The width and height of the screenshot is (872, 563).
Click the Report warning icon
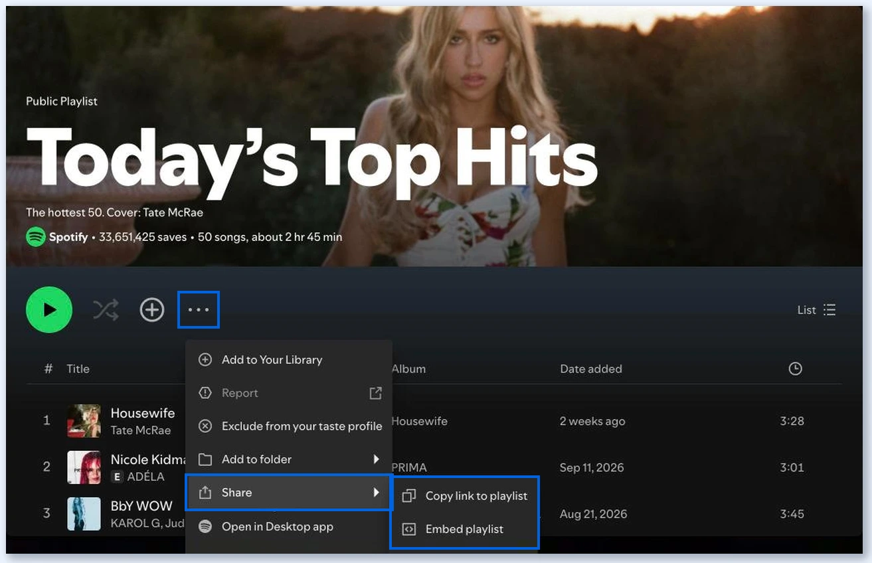point(205,393)
